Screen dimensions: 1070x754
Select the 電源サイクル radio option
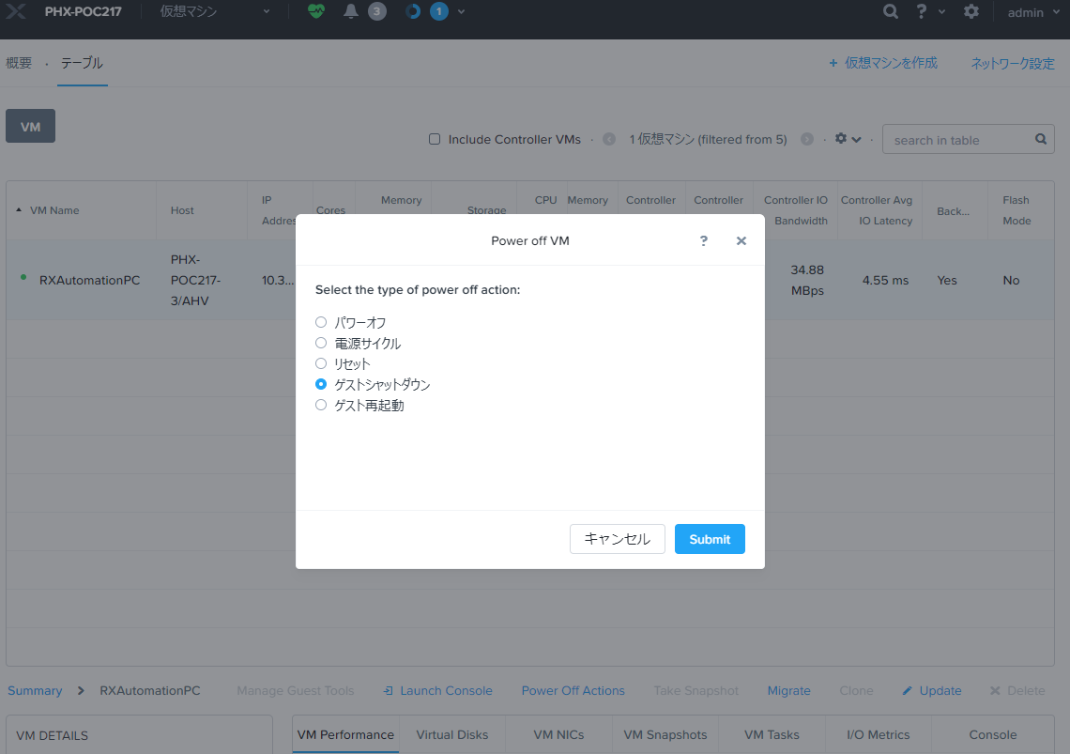click(321, 343)
